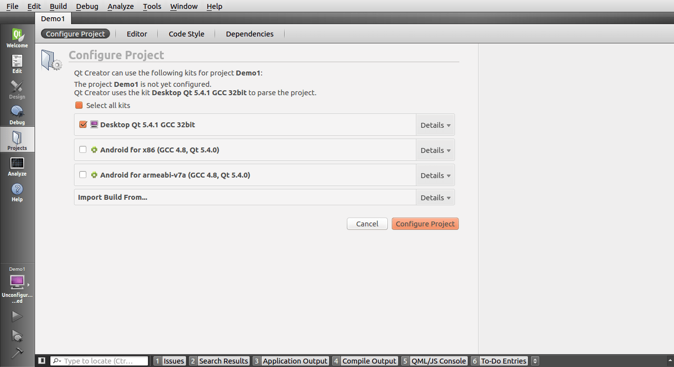This screenshot has width=674, height=367.
Task: Expand Details for Android armeabi-v7a kit
Action: [435, 176]
